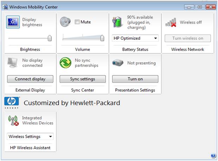Enable the Mute checkbox
The height and width of the screenshot is (161, 218).
pyautogui.click(x=77, y=22)
